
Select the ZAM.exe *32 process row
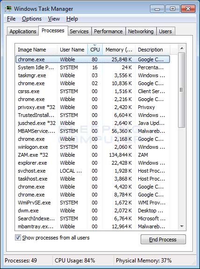point(93,155)
